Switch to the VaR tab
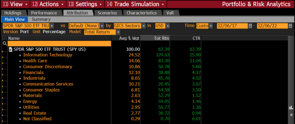The height and width of the screenshot is (124, 295). click(x=170, y=13)
